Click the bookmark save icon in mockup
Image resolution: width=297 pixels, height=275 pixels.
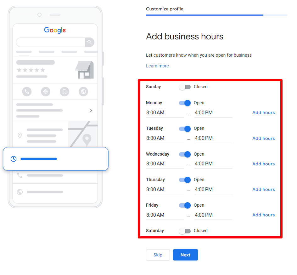pyautogui.click(x=64, y=92)
